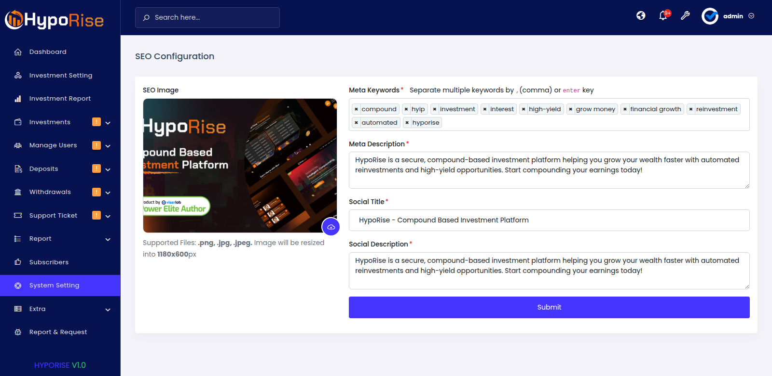Click the wrench settings icon in header

[x=685, y=16]
